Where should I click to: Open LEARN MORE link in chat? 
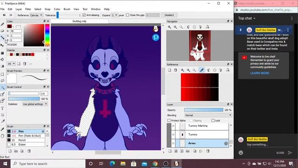[x=260, y=73]
